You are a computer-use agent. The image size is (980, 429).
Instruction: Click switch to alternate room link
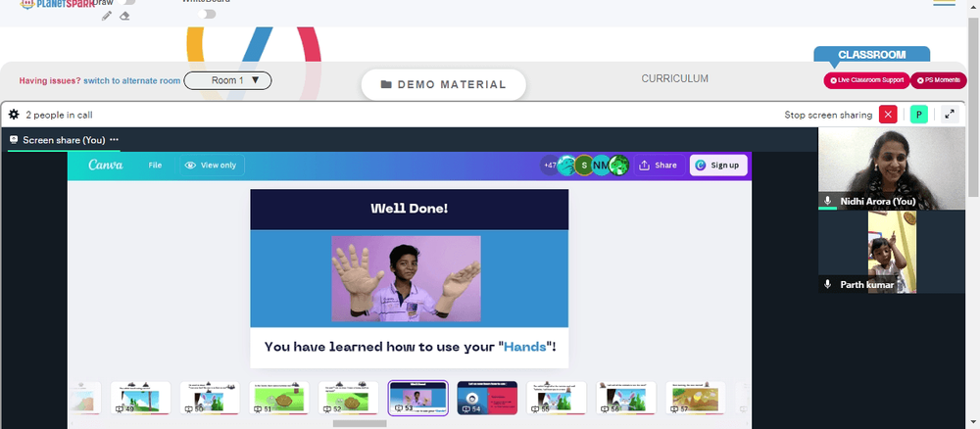point(132,80)
